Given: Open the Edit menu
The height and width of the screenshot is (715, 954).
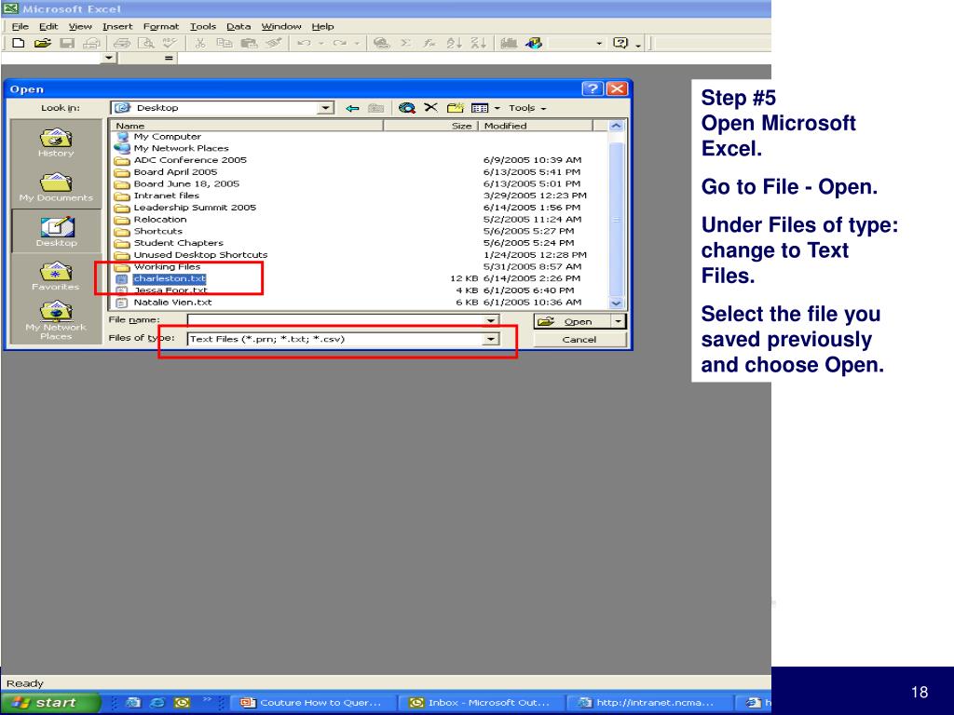Looking at the screenshot, I should (x=48, y=27).
